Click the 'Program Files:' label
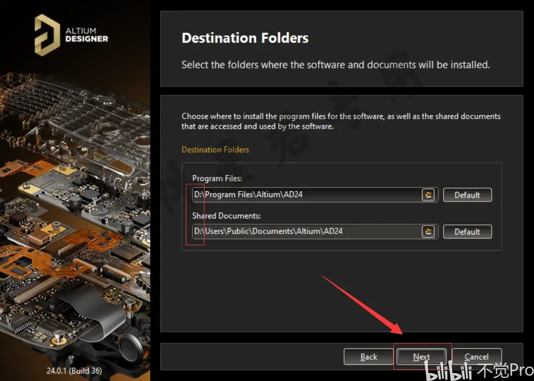The width and height of the screenshot is (534, 381). point(217,178)
